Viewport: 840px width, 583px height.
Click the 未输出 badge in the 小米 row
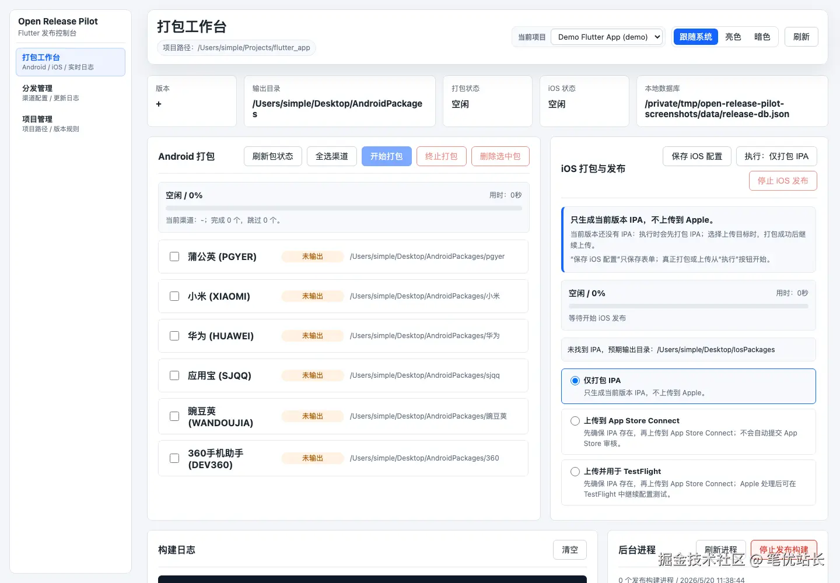[x=313, y=296]
